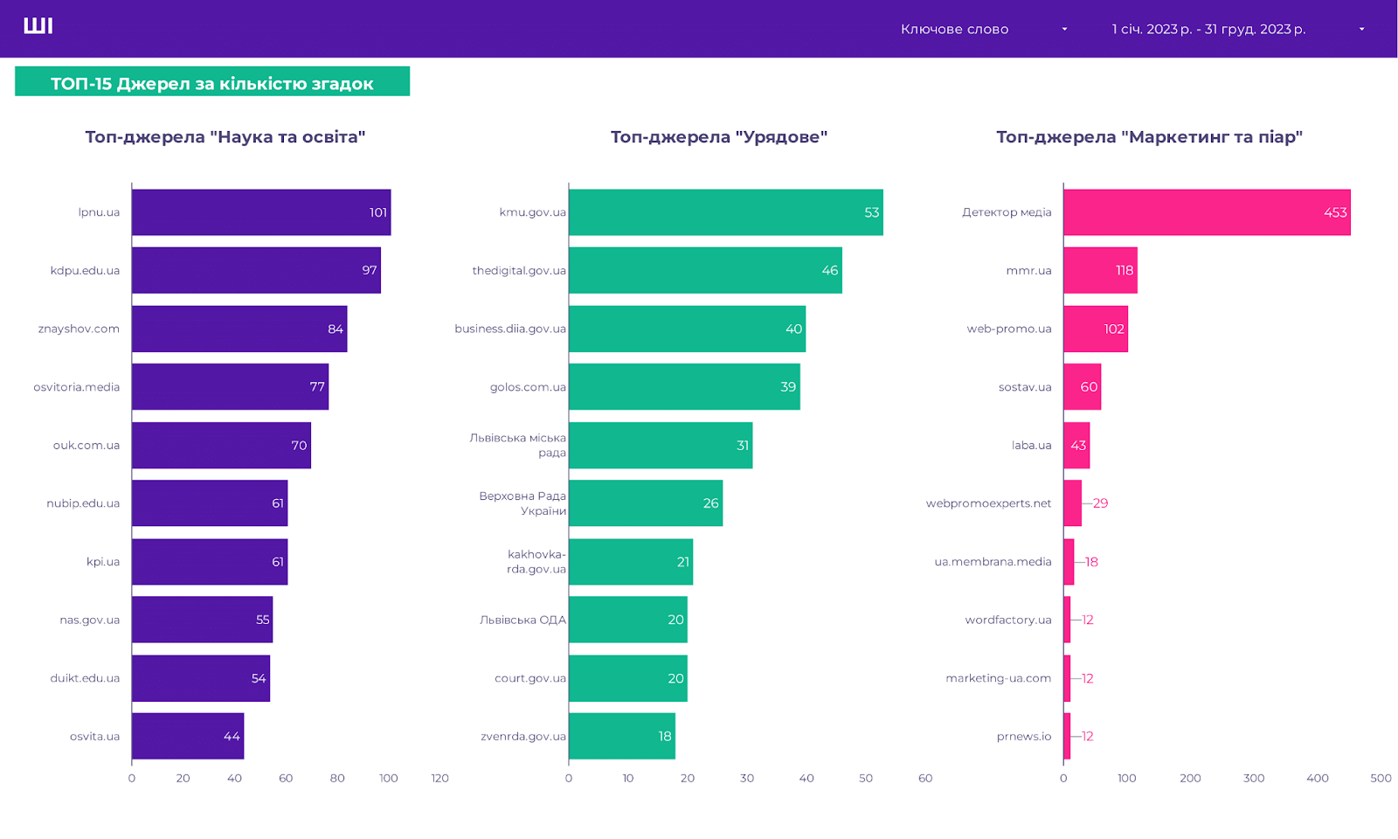Image resolution: width=1398 pixels, height=839 pixels.
Task: Click the kpi.ua axis label
Action: pos(103,562)
